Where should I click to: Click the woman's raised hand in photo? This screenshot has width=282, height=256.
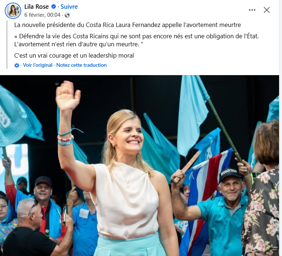[68, 96]
